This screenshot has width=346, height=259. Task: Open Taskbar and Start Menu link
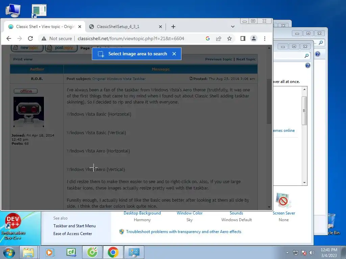tap(74, 226)
